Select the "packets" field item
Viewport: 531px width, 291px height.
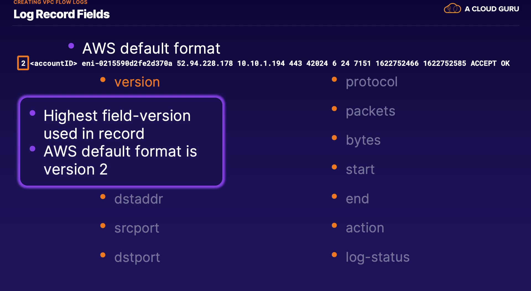pyautogui.click(x=370, y=111)
